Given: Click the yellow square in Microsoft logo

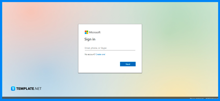Looking at the screenshot, I should coord(87,33).
